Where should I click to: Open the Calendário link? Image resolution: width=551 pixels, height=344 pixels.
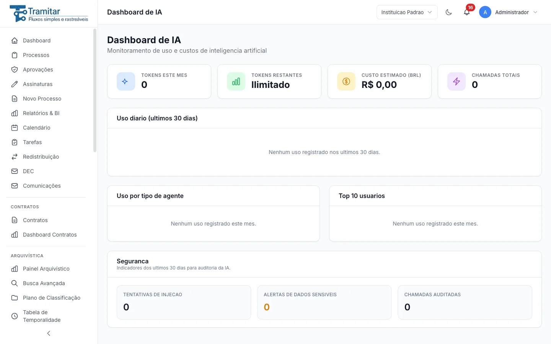point(46,128)
